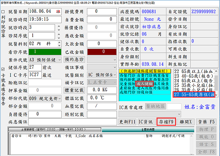Open the 部份代號 009 dropdown
The image size is (220, 156).
tap(58, 98)
